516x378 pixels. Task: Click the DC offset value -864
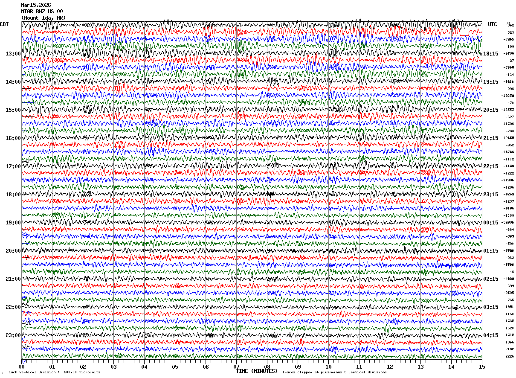coord(510,230)
